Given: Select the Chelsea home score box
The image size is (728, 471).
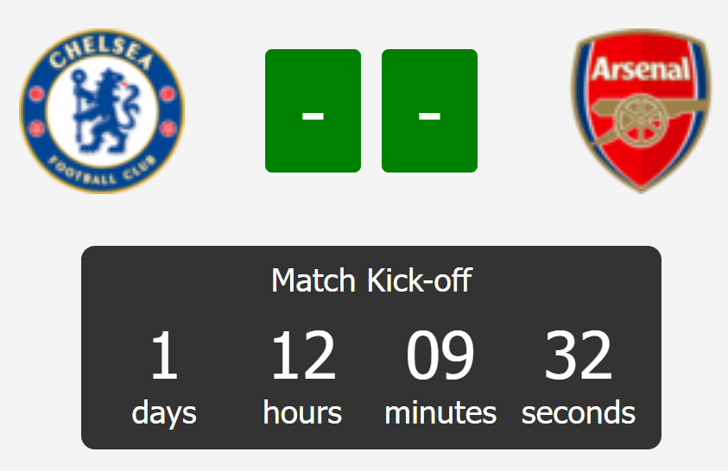Looking at the screenshot, I should pos(313,110).
